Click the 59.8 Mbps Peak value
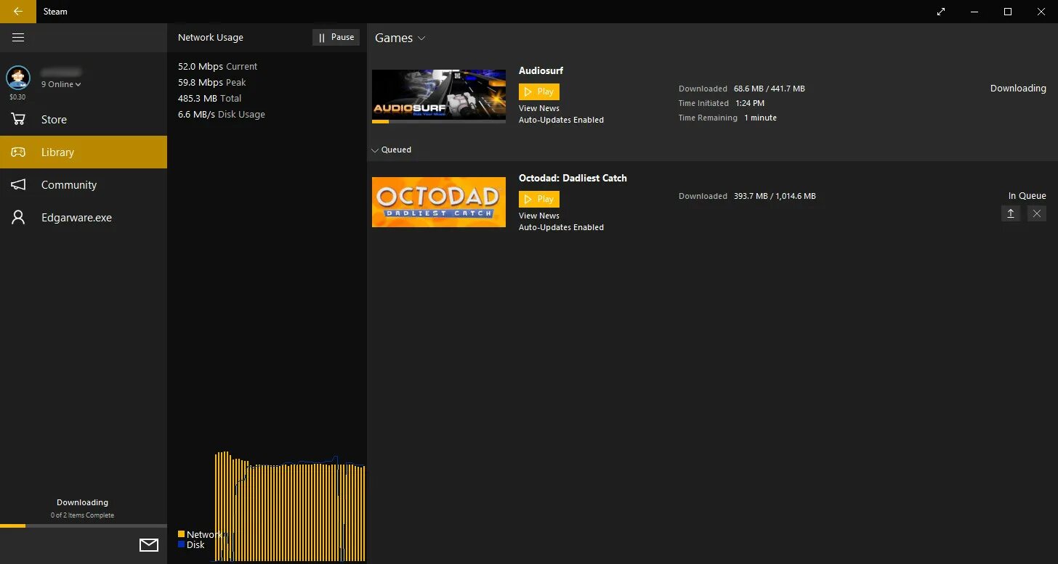The image size is (1058, 564). point(212,83)
